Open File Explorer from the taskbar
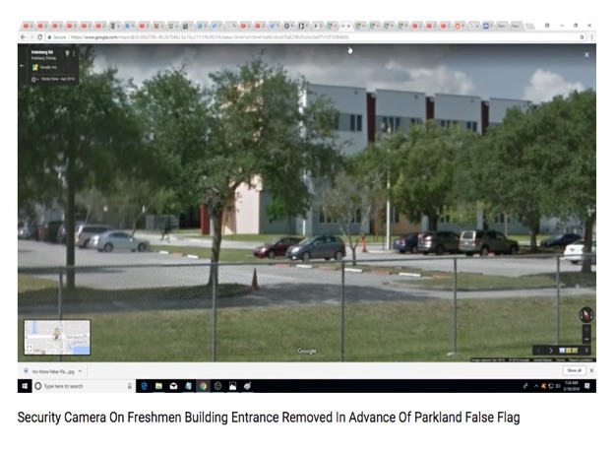 click(x=158, y=386)
